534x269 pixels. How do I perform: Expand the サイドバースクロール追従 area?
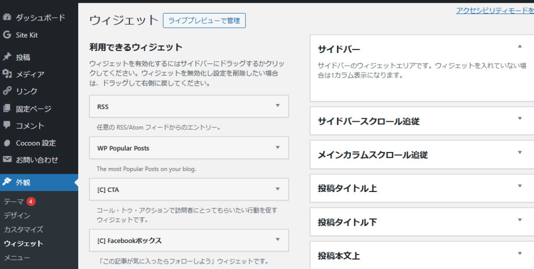pos(519,119)
